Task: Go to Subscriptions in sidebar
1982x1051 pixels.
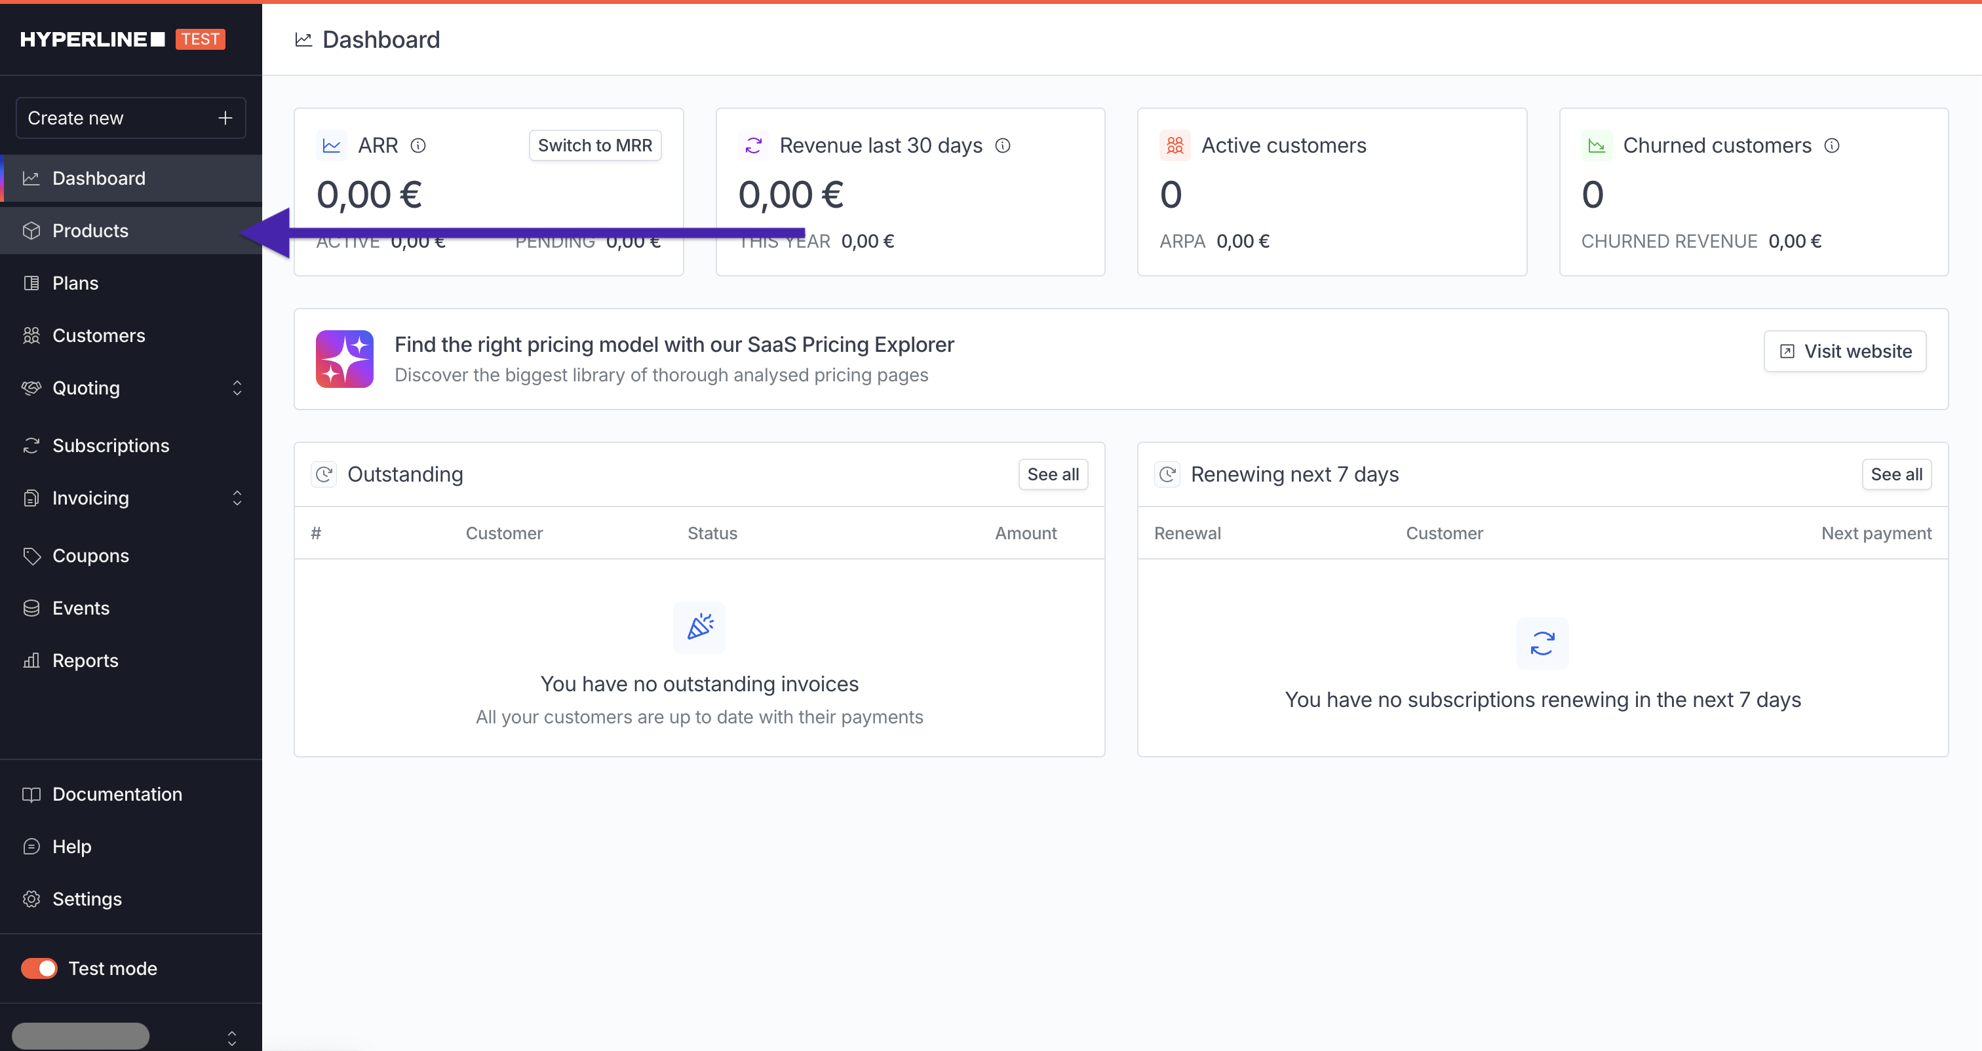Action: [110, 446]
